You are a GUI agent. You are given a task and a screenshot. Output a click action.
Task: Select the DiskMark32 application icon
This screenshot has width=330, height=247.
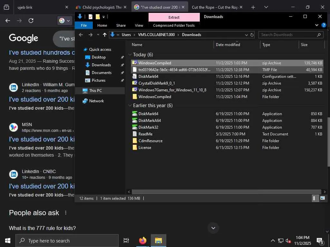pos(134,127)
